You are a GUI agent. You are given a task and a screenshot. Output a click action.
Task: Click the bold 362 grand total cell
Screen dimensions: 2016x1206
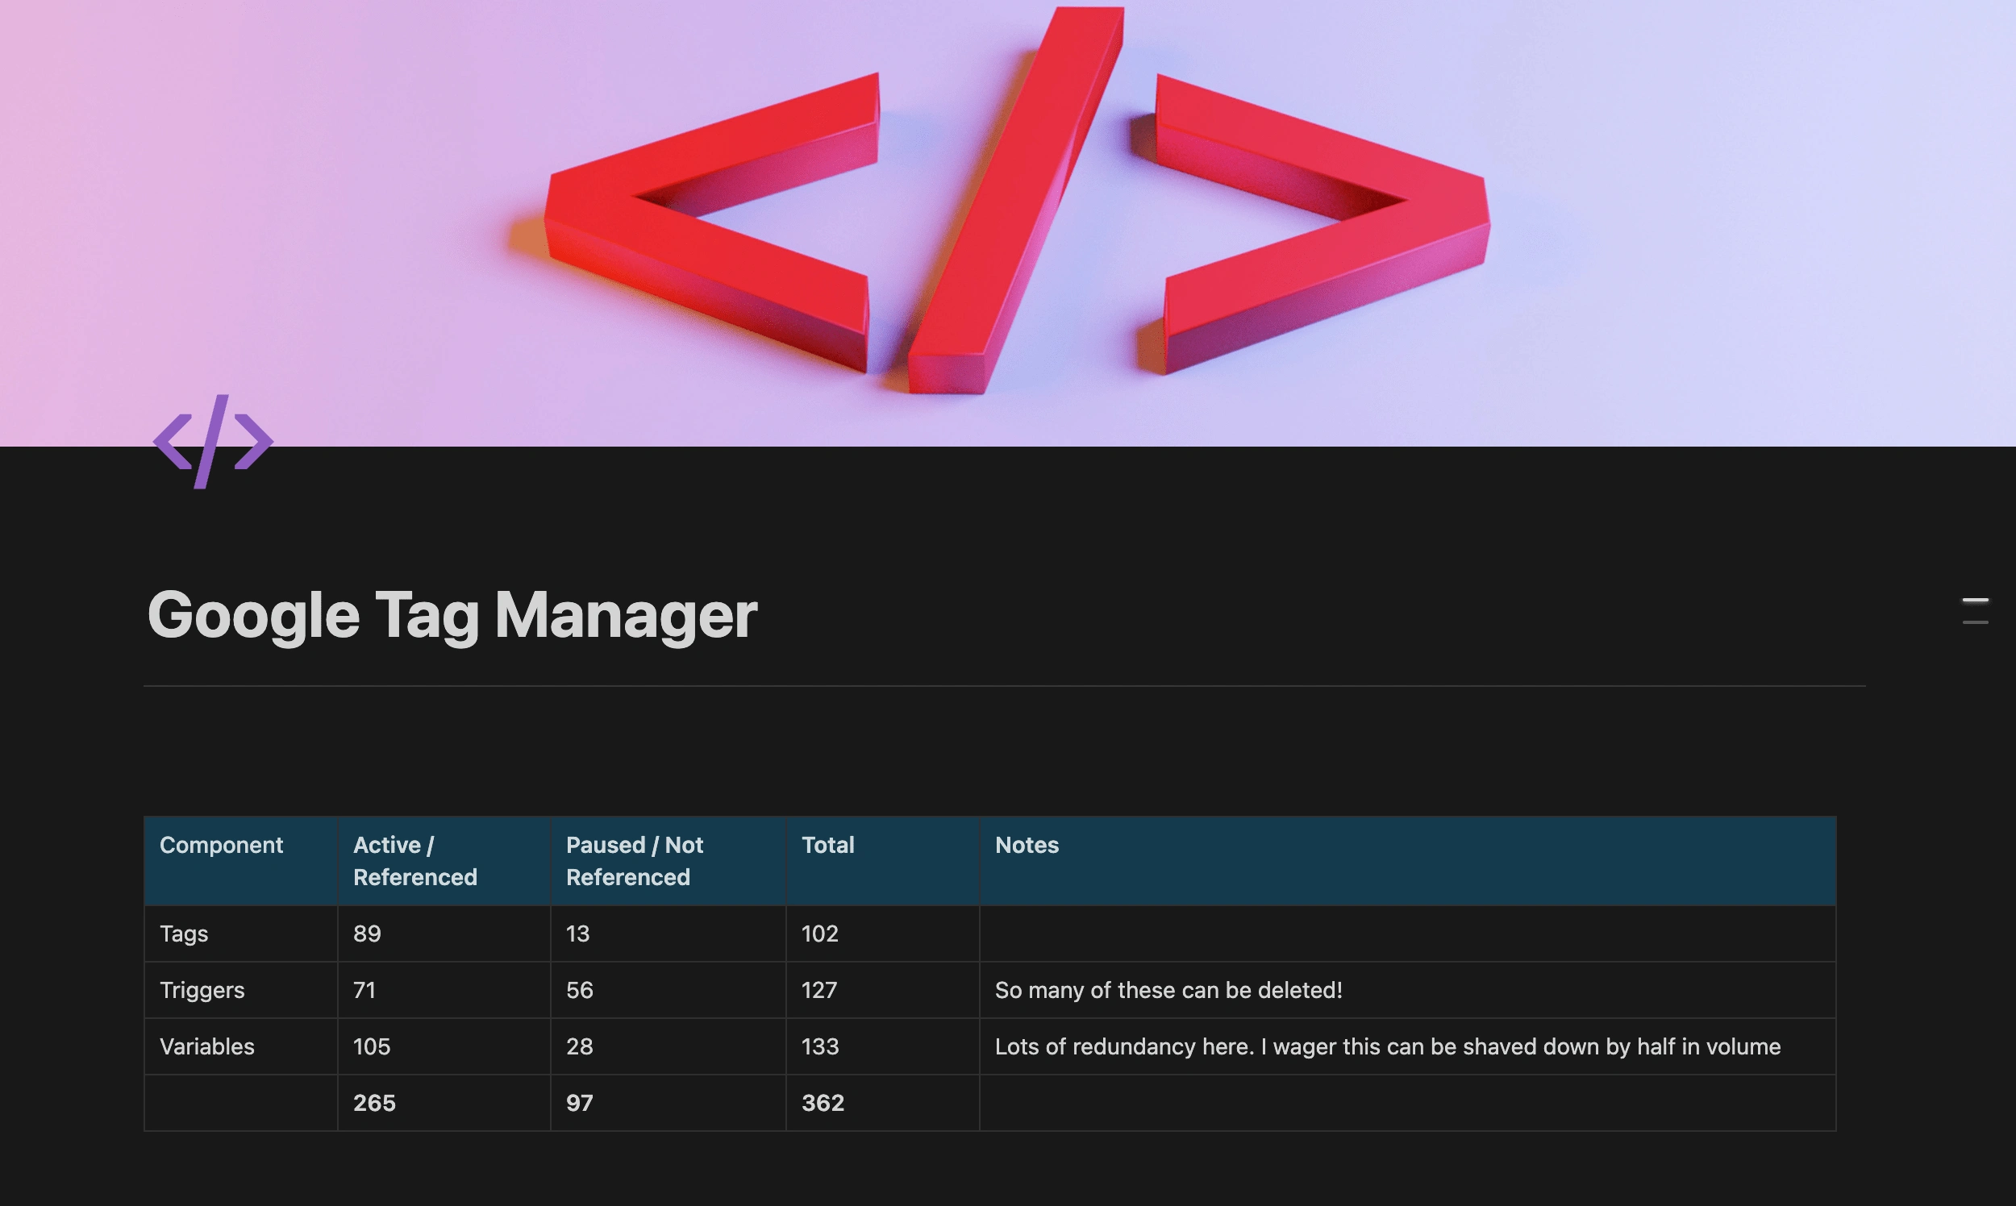pyautogui.click(x=883, y=1103)
